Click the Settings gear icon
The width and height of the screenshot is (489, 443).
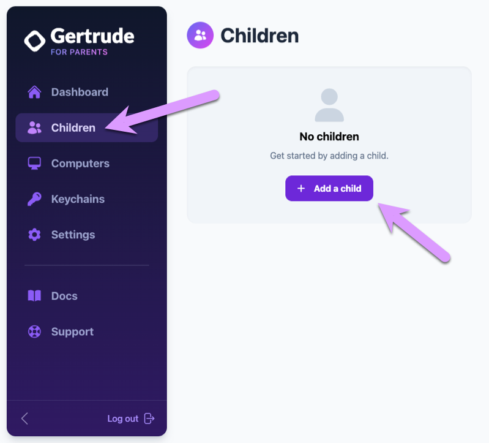(x=34, y=235)
